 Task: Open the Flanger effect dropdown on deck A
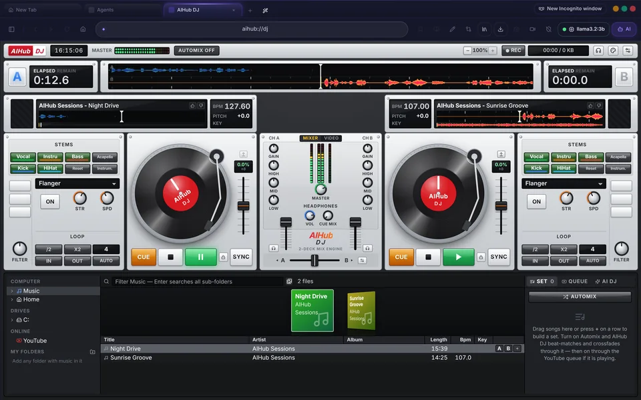coord(77,184)
